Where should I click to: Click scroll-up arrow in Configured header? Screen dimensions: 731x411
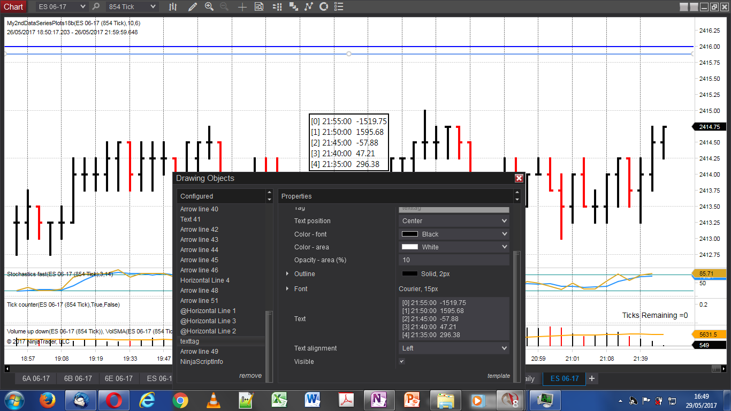[269, 193]
